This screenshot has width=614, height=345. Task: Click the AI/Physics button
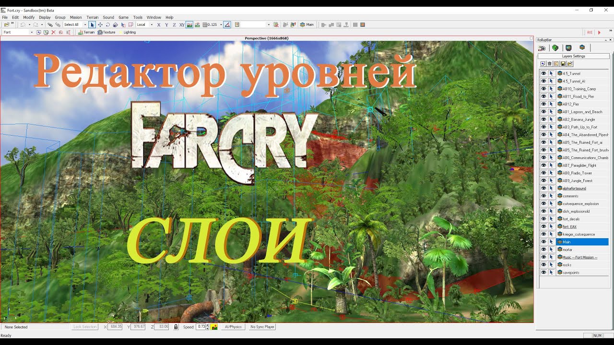233,327
